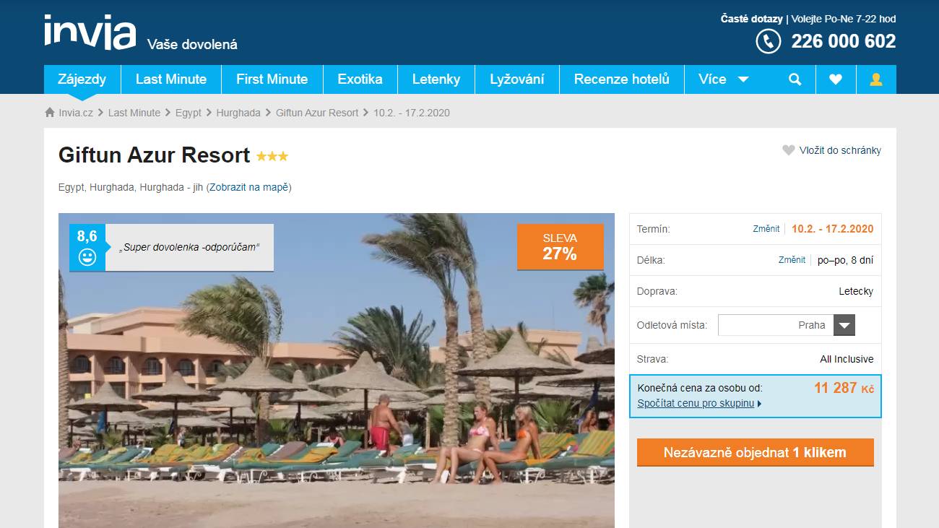Click the grey heart icon by Vložit do schránky
The width and height of the screenshot is (939, 528).
click(789, 150)
